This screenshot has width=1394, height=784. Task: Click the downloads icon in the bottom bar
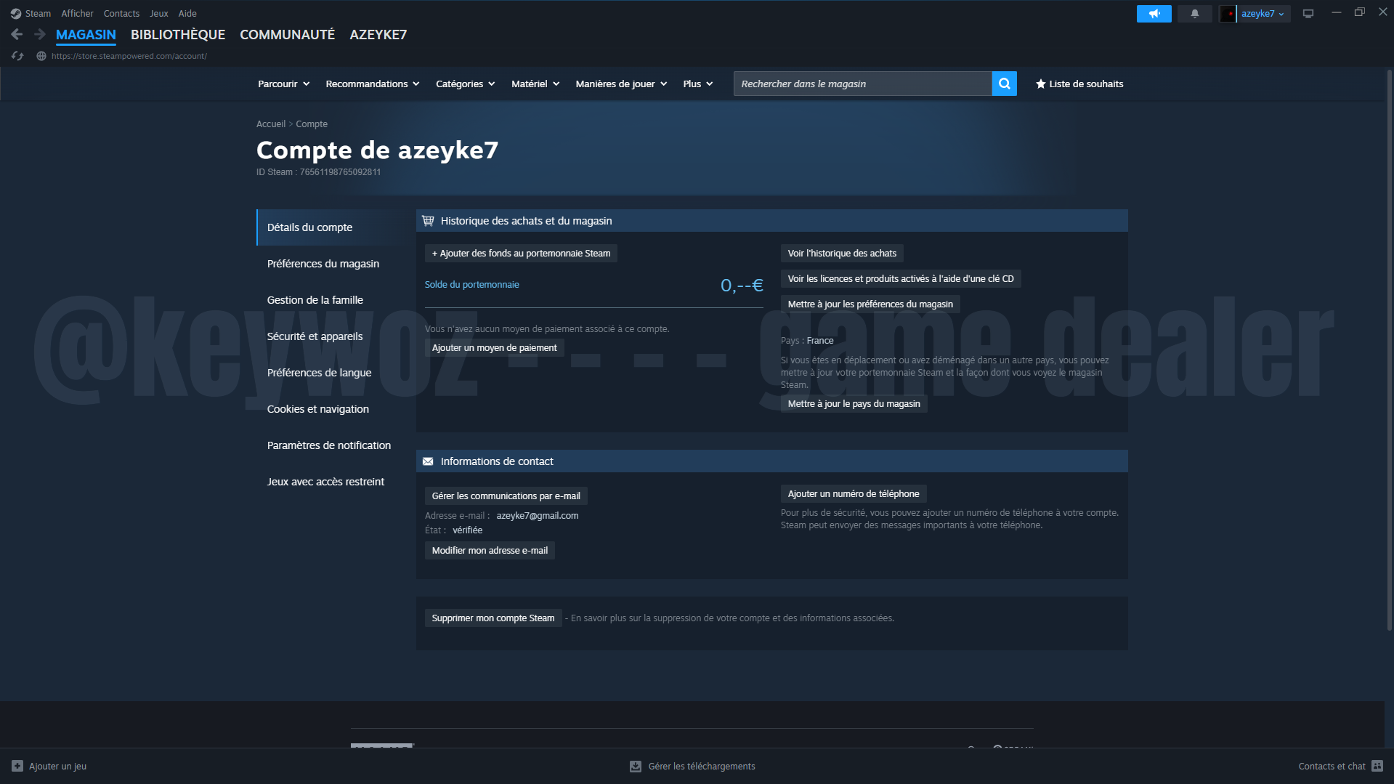tap(636, 766)
